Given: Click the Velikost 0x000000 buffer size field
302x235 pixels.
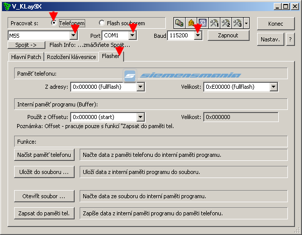Looking at the screenshot, I should point(241,117).
